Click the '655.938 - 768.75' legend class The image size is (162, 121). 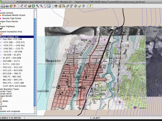click(x=12, y=73)
